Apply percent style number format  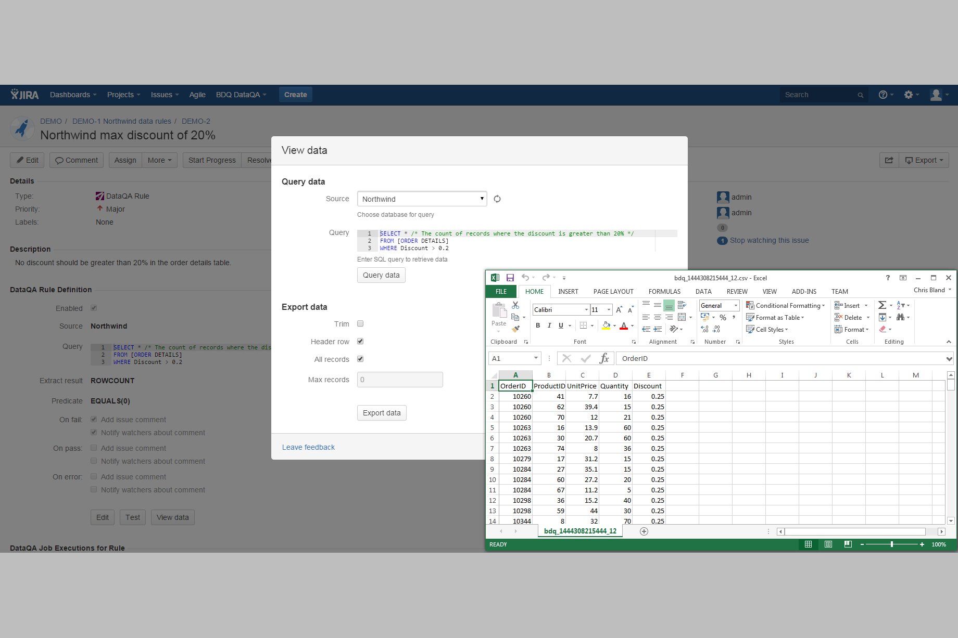click(723, 318)
